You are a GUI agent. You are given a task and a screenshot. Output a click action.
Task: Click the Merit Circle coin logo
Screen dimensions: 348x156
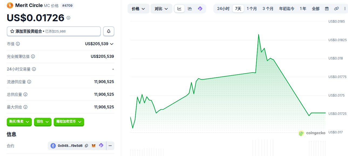pos(10,5)
